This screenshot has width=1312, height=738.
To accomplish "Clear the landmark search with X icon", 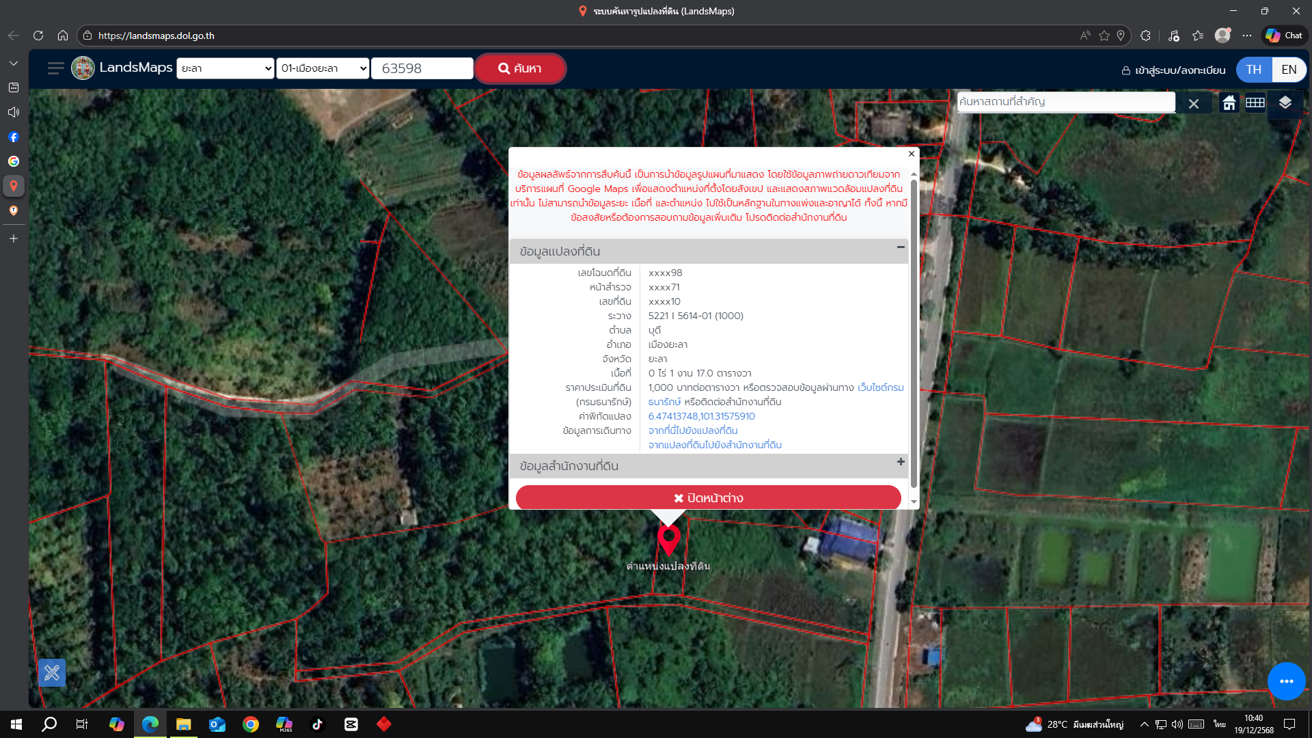I will click(1194, 104).
